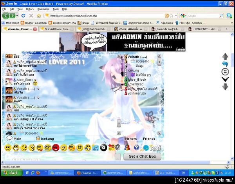The image size is (235, 184).
Task: Click the blue planet xat icon
Action: 146,148
